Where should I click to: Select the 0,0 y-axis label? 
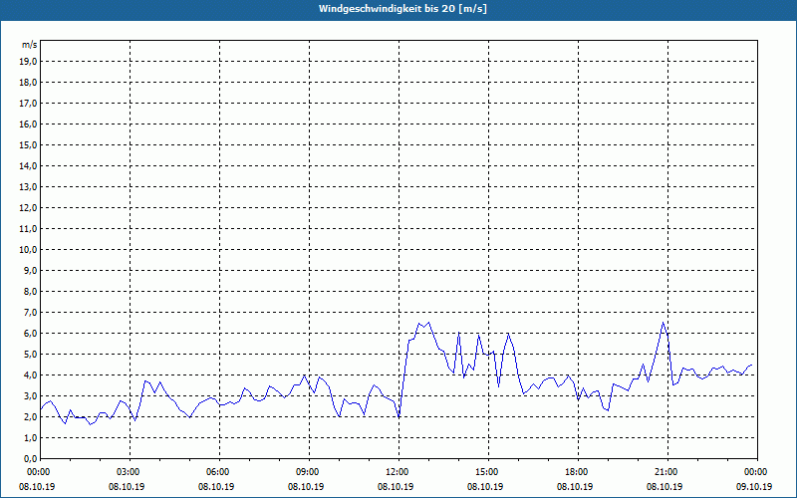tap(31, 458)
